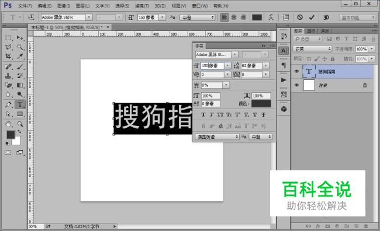The width and height of the screenshot is (380, 231).
Task: Click the 颜色 swatch in Character panel
Action: pos(261,103)
